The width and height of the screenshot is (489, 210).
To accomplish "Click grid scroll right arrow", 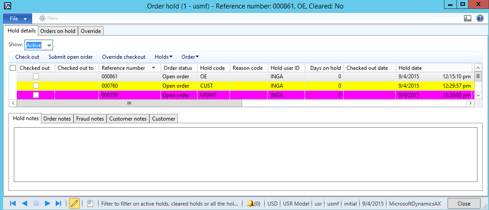I will 471,103.
